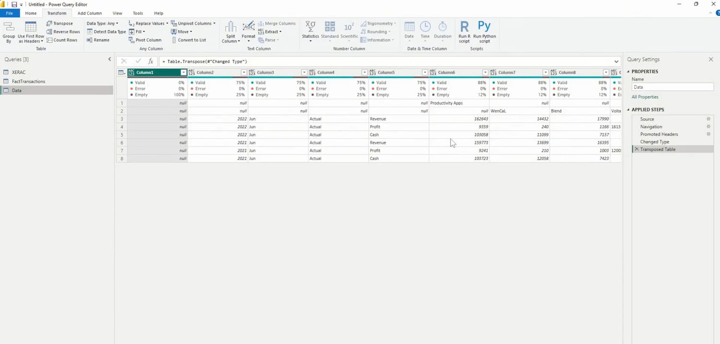The image size is (720, 344).
Task: Open the Move dropdown
Action: (x=181, y=32)
